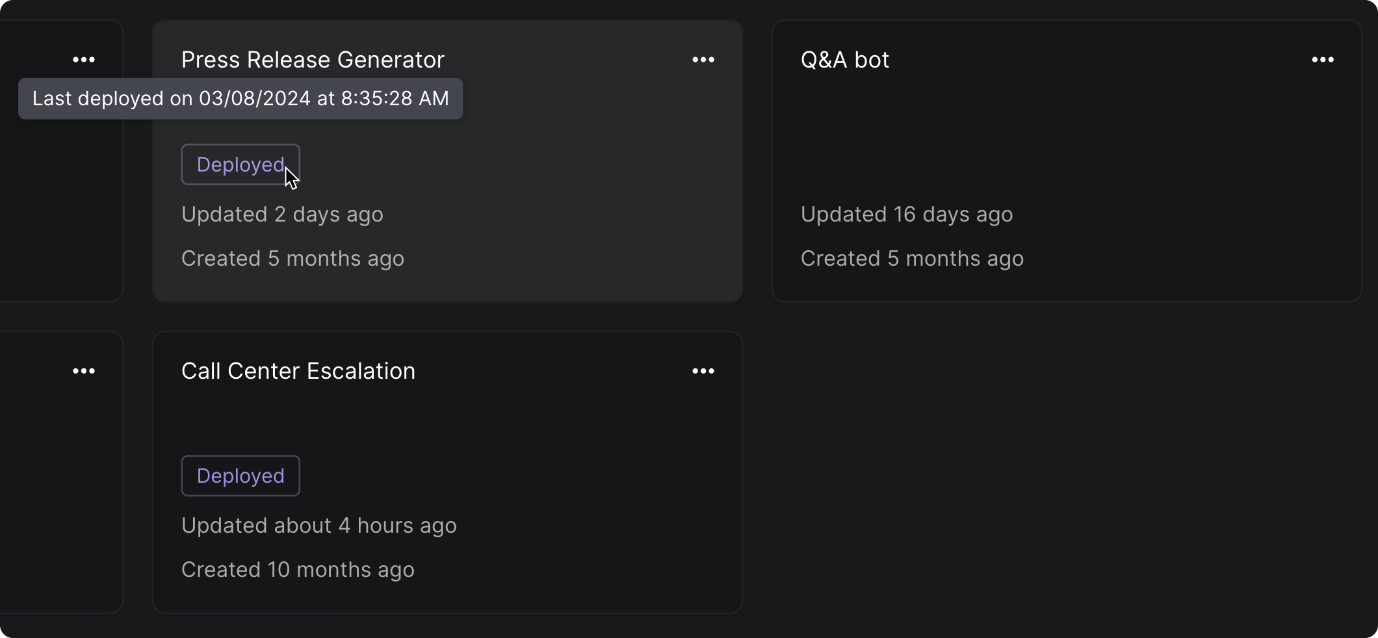Viewport: 1378px width, 638px height.
Task: Click 'Created 10 months ago' text
Action: [298, 570]
